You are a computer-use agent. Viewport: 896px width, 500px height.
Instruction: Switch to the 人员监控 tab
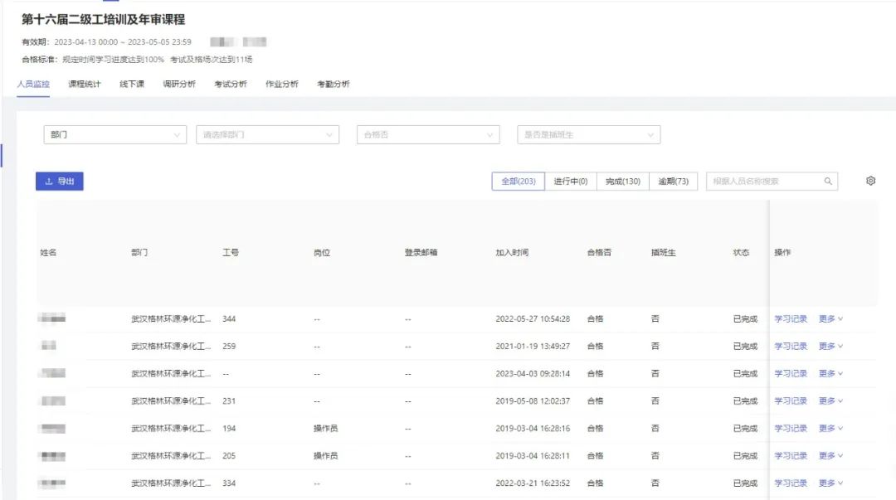[x=33, y=84]
